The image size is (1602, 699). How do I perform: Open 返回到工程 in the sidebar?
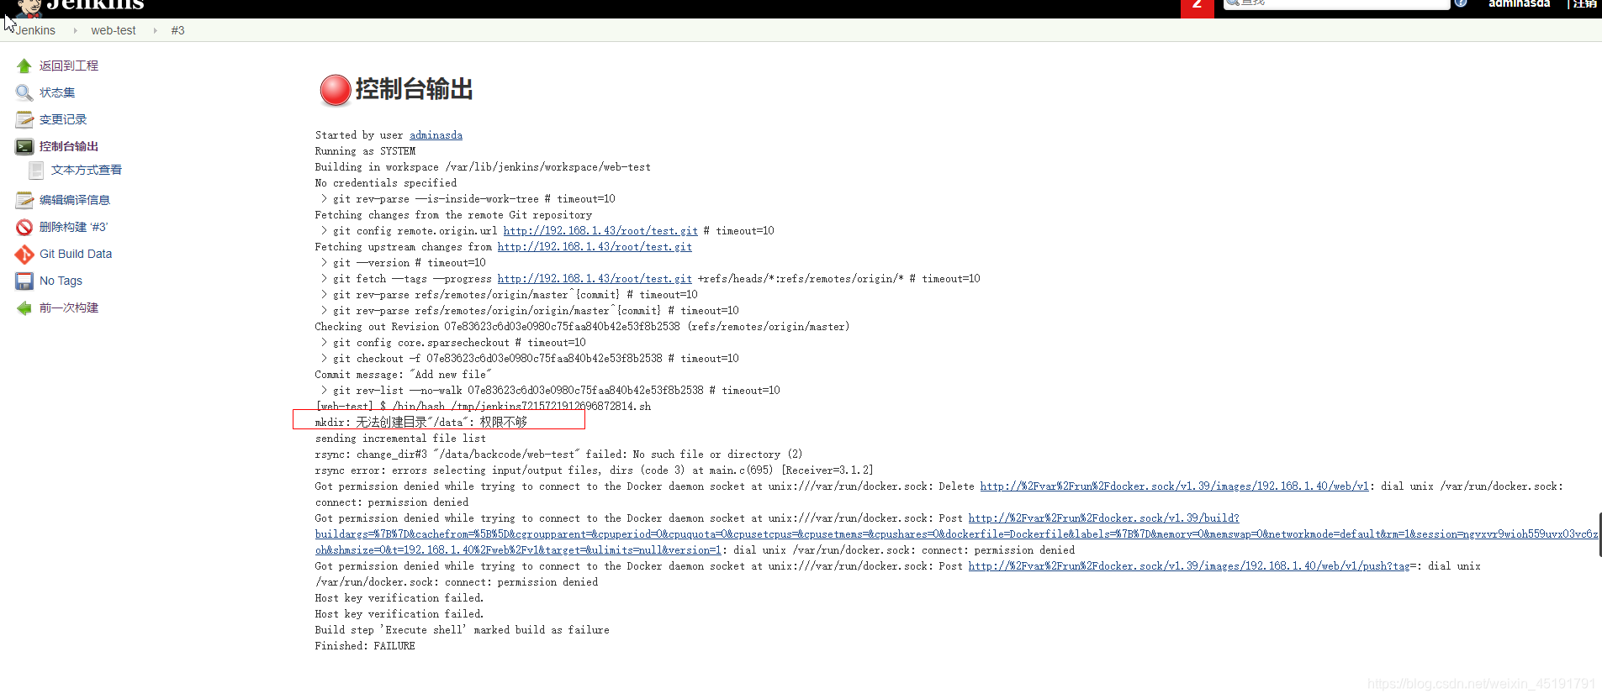click(69, 66)
